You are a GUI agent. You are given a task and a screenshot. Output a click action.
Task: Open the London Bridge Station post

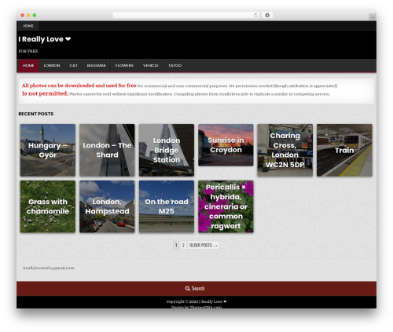point(167,150)
